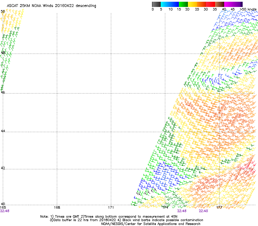Select the brown 35-40 knots legend swatch
258x226 pixels.
click(220, 4)
